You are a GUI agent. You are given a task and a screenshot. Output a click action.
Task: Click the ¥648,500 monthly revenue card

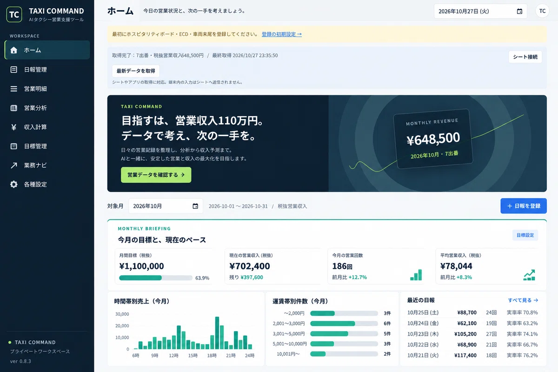point(433,138)
